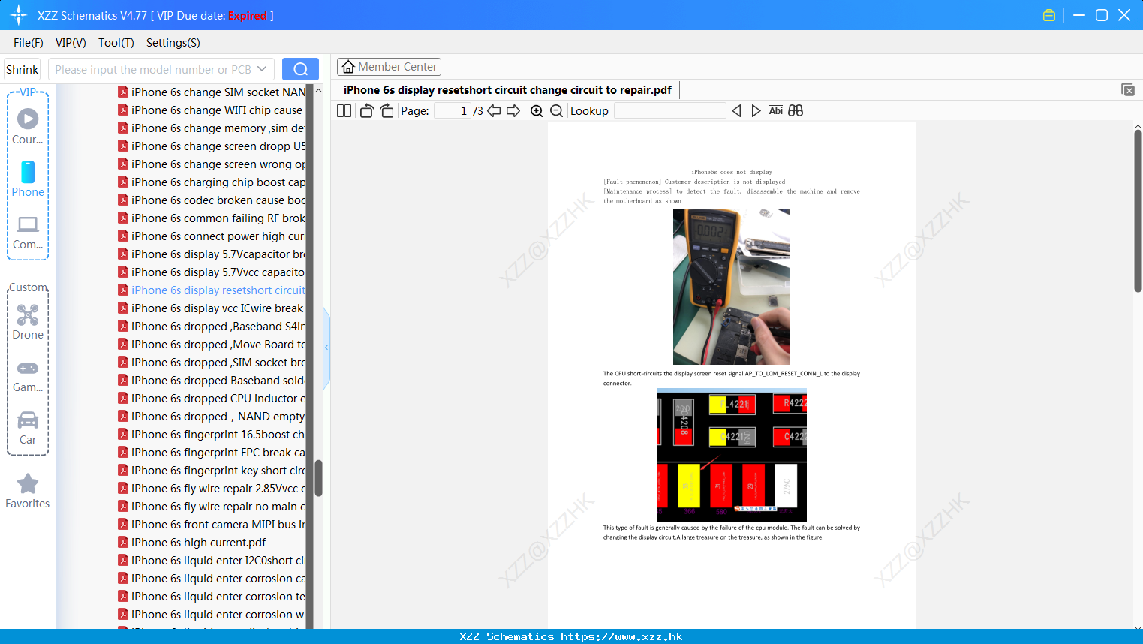Open iPhone 6s display 5.7Vcapacitor file
The width and height of the screenshot is (1143, 644).
click(212, 254)
